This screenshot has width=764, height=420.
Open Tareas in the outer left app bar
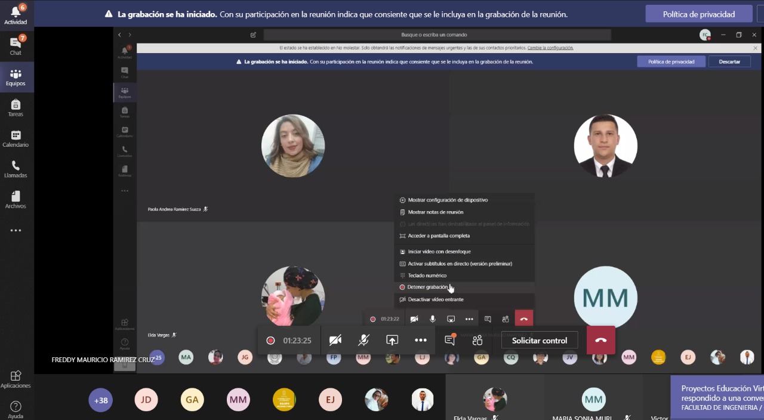pos(16,108)
